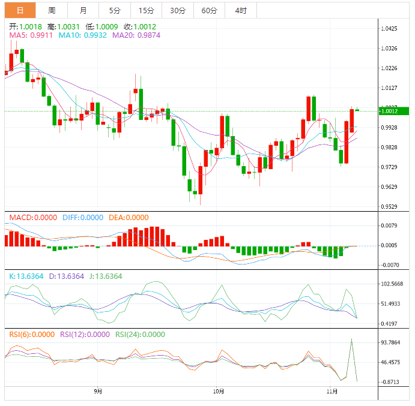Click the KDJ axis value 0.4197
415x406 pixels.
(x=389, y=323)
